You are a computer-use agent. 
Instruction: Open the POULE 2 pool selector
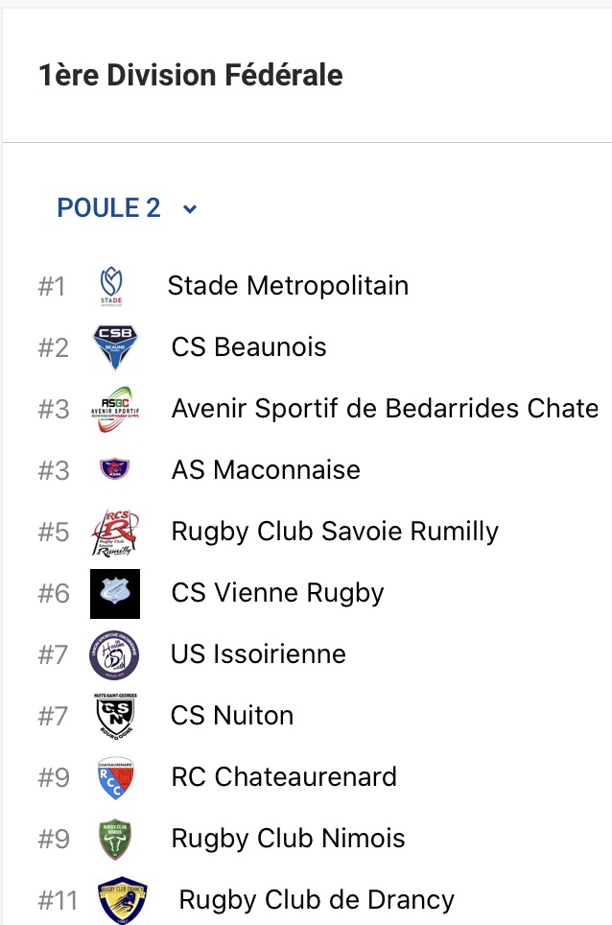pos(109,208)
